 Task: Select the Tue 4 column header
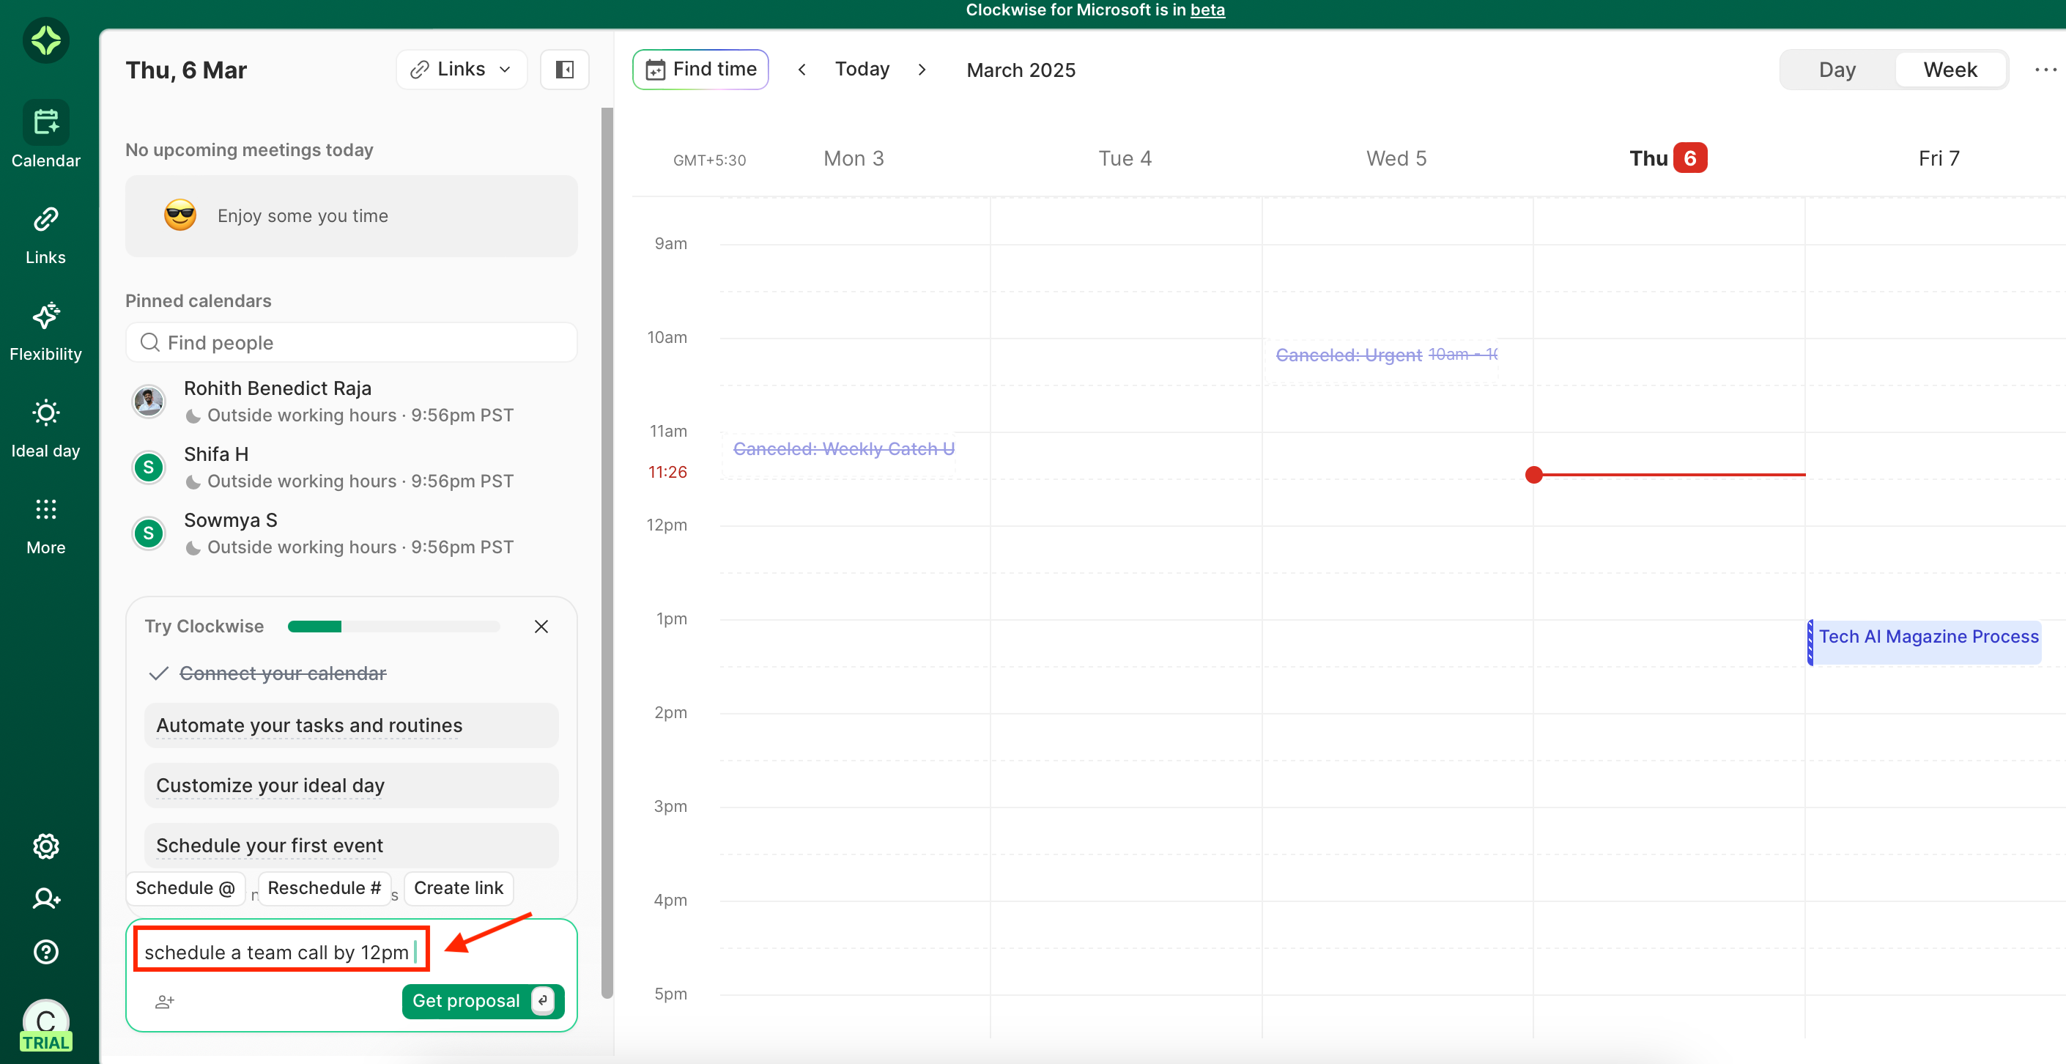1125,159
